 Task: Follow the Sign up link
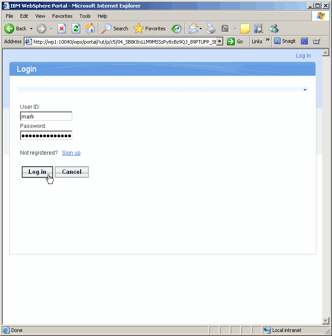pos(71,153)
